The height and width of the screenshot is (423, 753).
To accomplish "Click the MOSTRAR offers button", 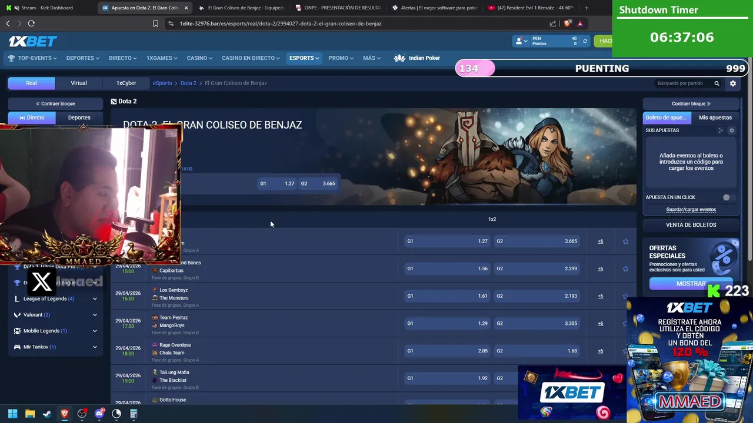I will pyautogui.click(x=691, y=284).
